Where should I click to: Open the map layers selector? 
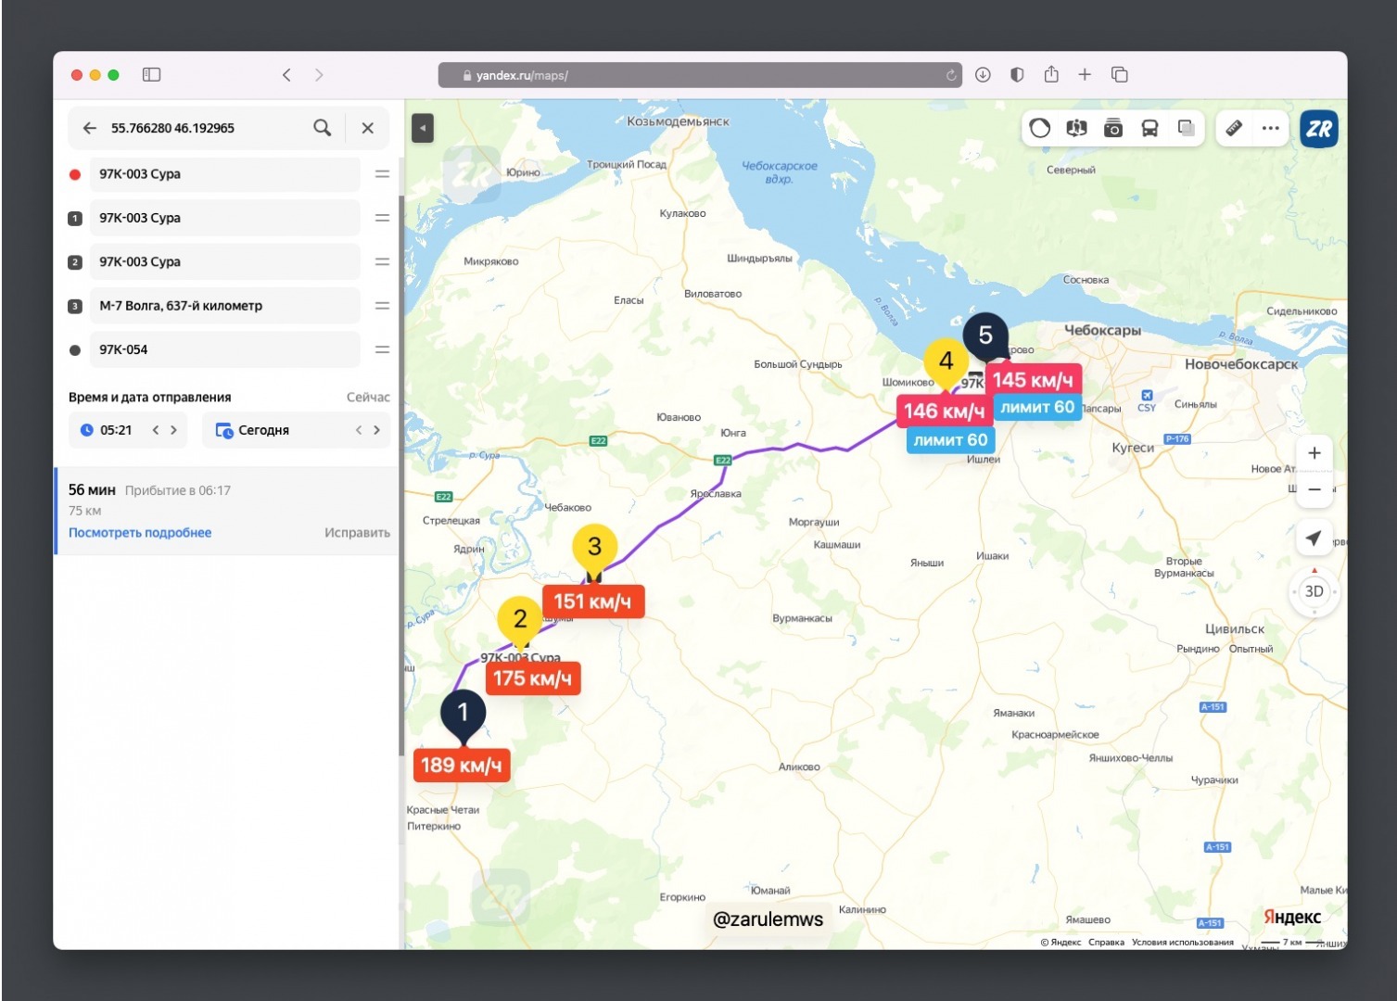tap(1186, 129)
